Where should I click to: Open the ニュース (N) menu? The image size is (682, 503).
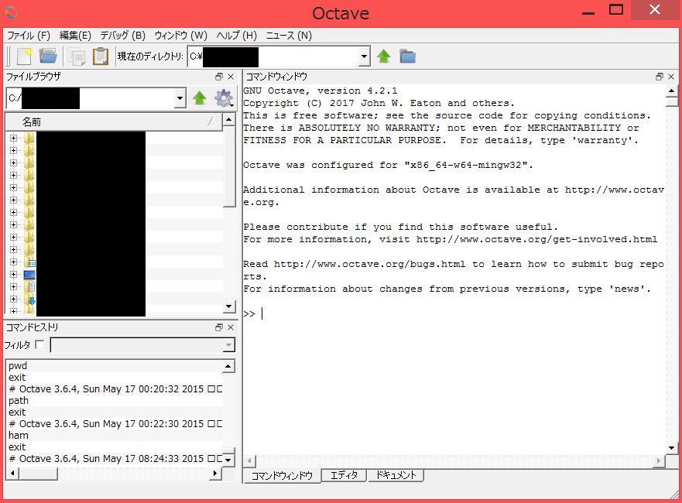point(289,36)
